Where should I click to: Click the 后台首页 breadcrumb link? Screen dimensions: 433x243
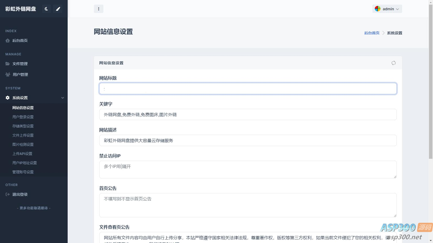[372, 33]
